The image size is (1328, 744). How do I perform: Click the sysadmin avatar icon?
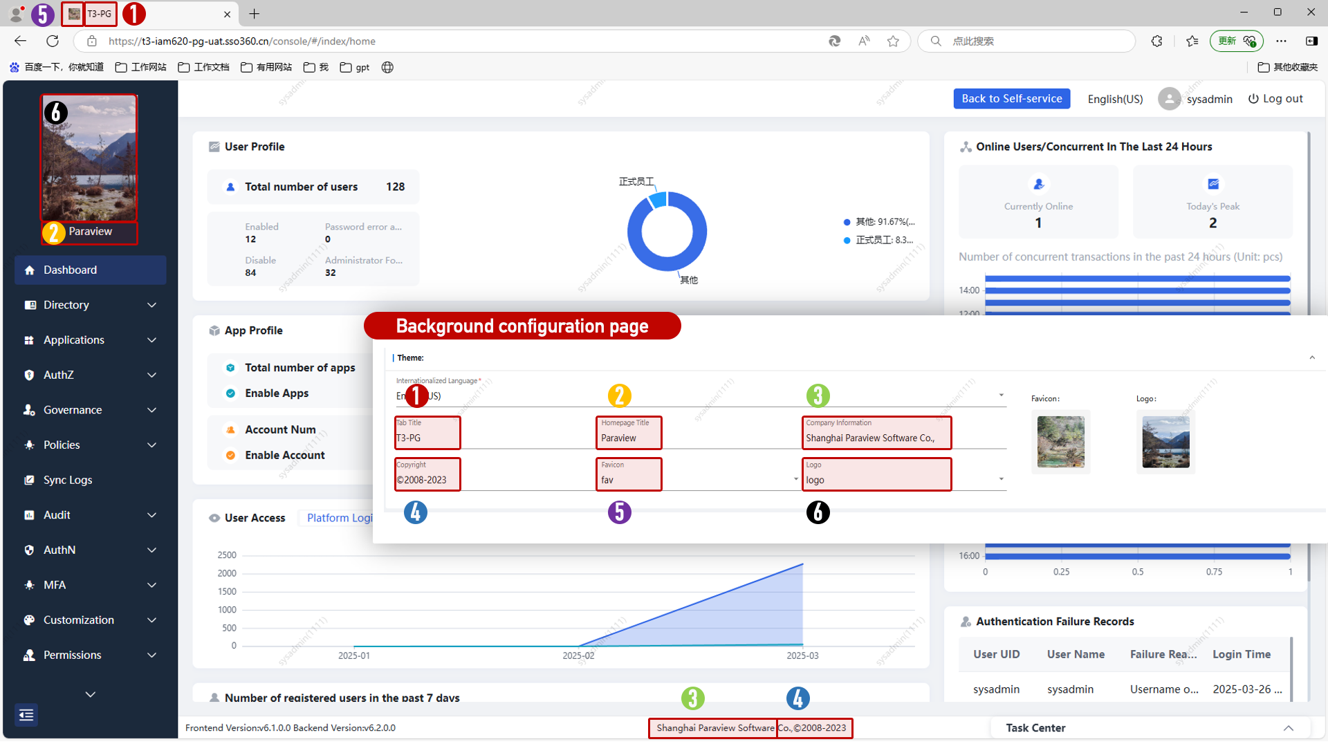point(1168,99)
